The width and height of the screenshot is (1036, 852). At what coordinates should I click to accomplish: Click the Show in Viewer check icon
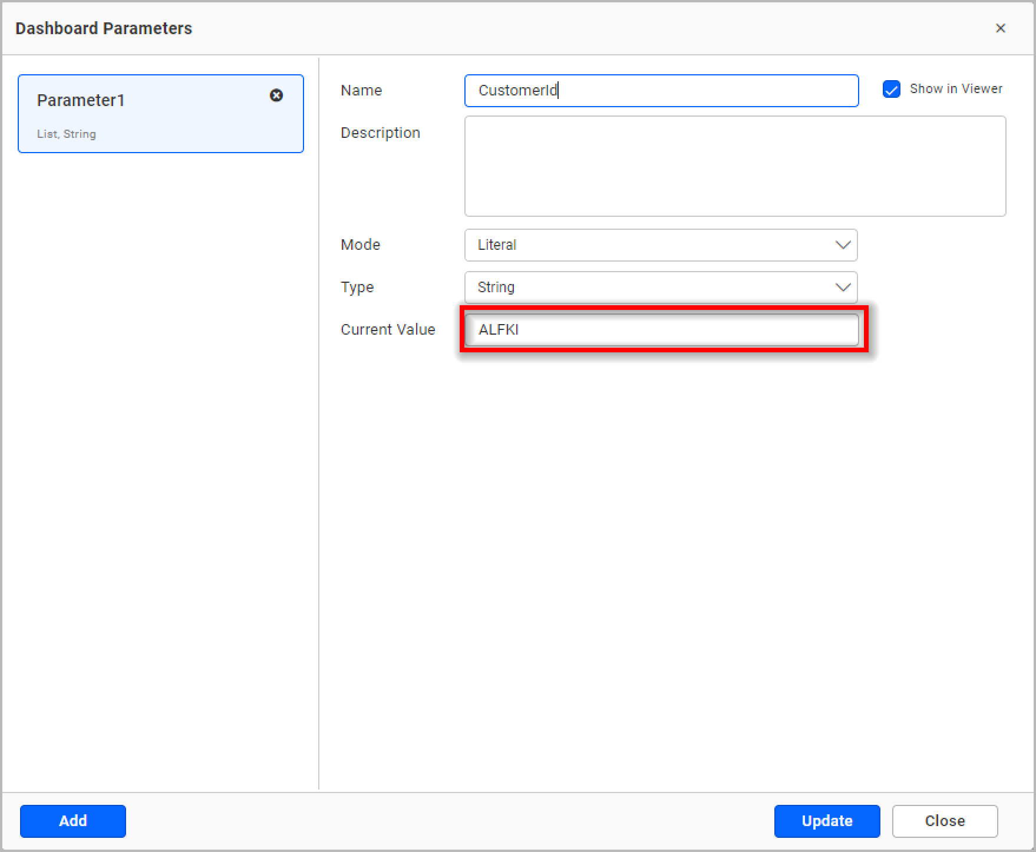tap(890, 89)
